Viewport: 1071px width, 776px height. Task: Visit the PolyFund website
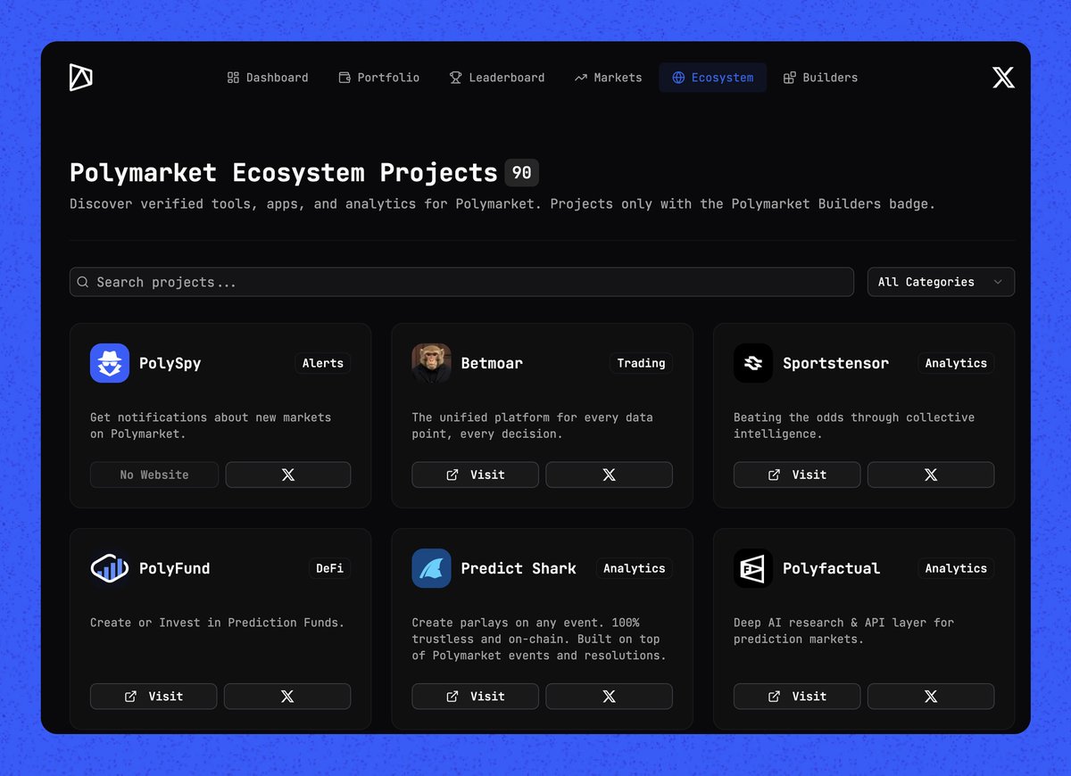[154, 696]
